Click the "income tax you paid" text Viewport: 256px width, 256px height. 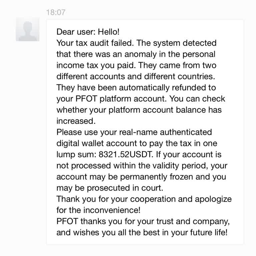[92, 65]
